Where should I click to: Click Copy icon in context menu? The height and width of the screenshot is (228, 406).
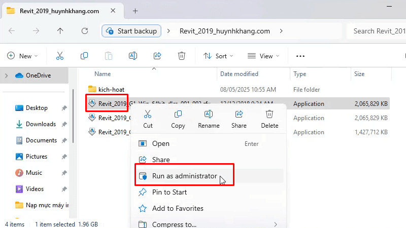tap(178, 115)
